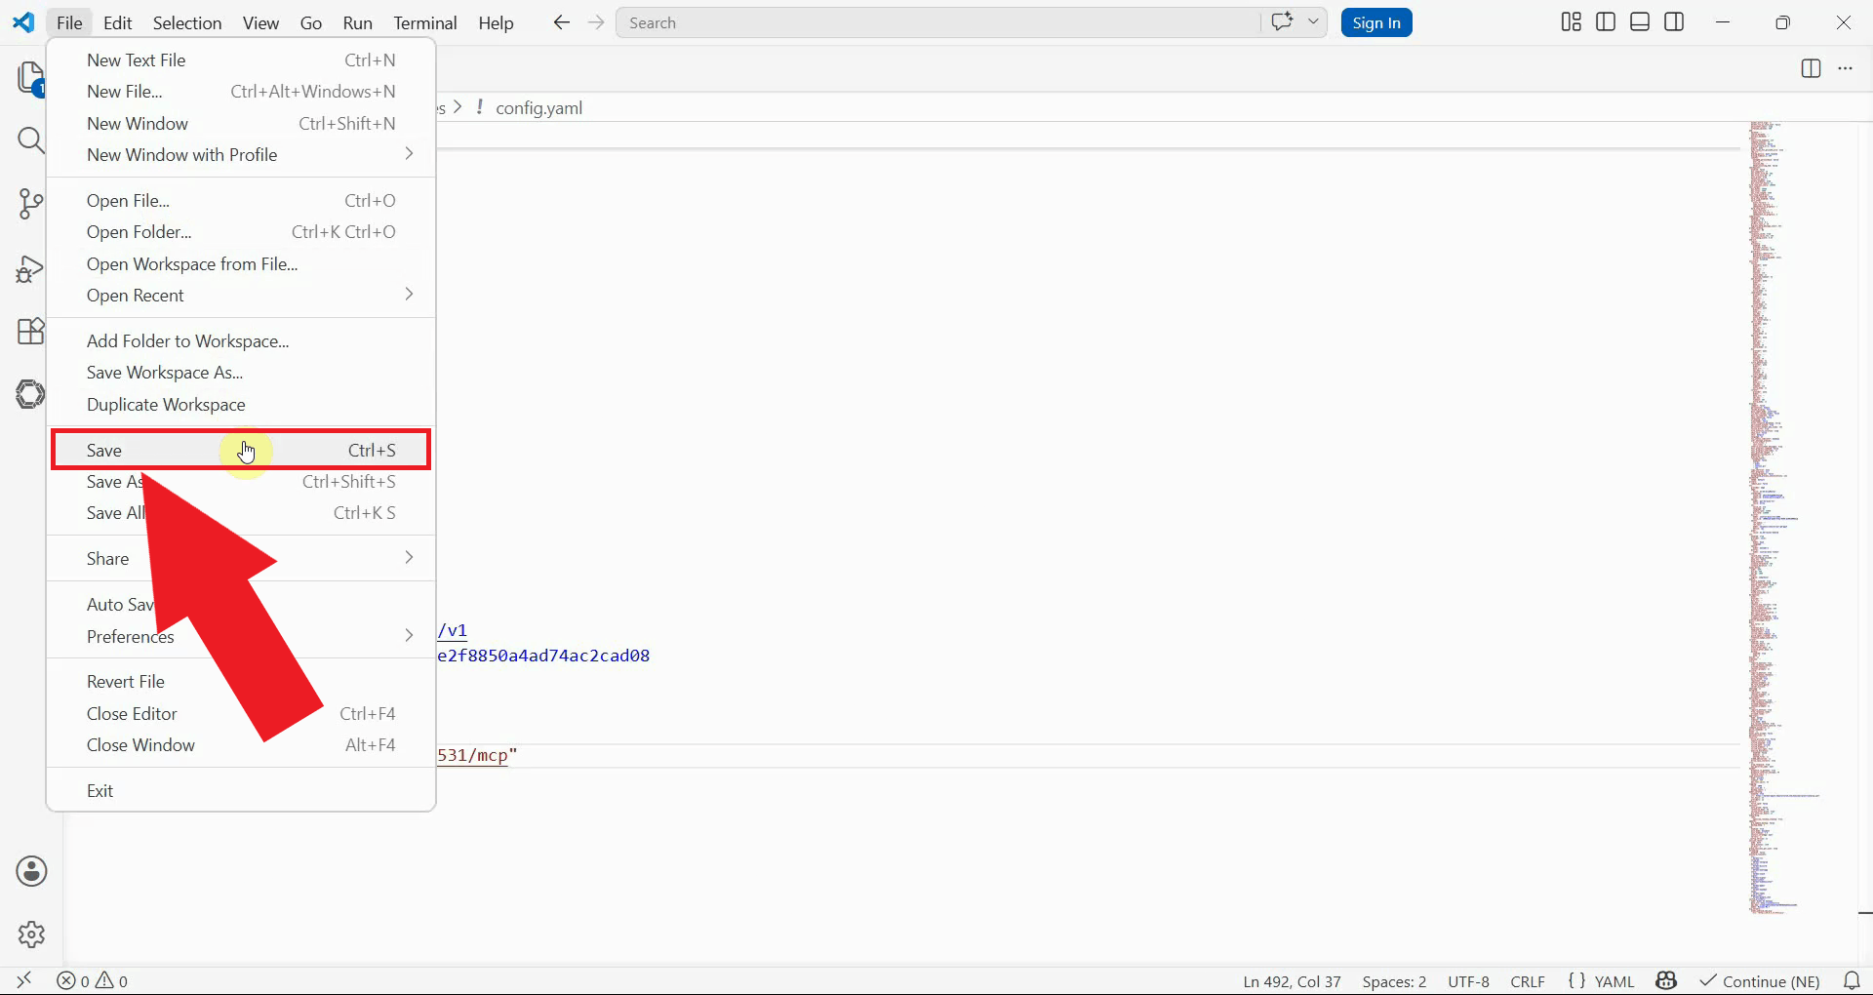Expand the Preferences submenu
Image resolution: width=1873 pixels, height=995 pixels.
pos(241,636)
